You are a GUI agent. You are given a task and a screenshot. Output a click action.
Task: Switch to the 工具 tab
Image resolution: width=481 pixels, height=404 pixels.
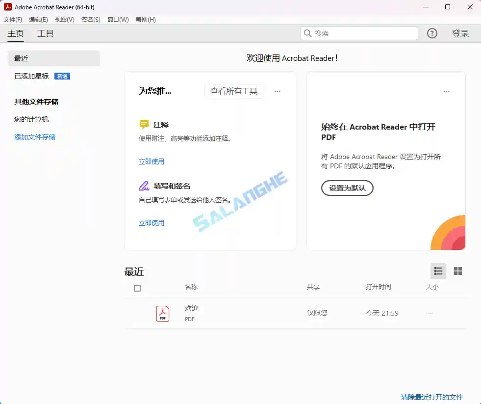(46, 33)
